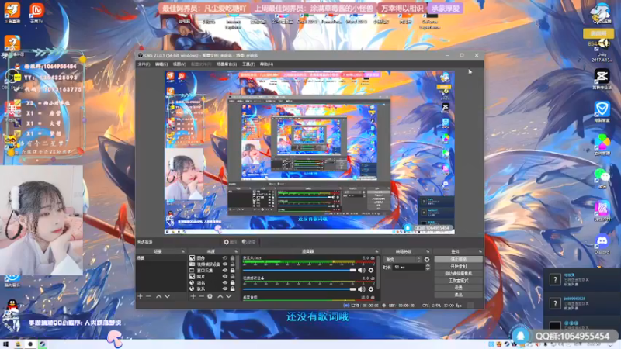
Task: Remove the selected source with minus icon
Action: click(201, 296)
